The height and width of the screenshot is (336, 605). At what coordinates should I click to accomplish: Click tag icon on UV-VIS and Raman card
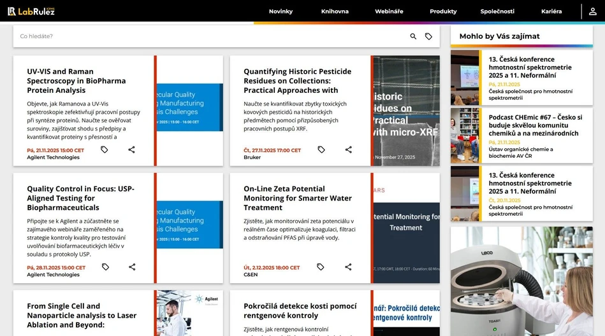tap(105, 150)
